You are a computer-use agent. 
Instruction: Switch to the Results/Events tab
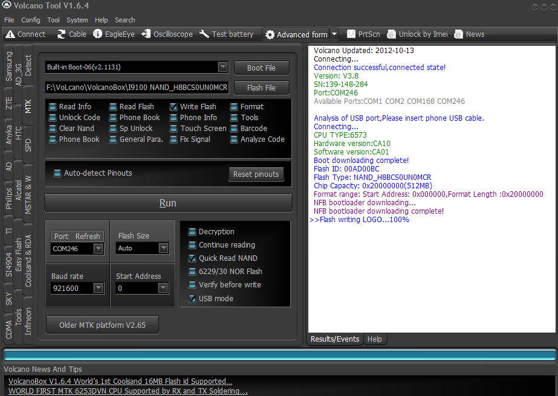tap(335, 339)
